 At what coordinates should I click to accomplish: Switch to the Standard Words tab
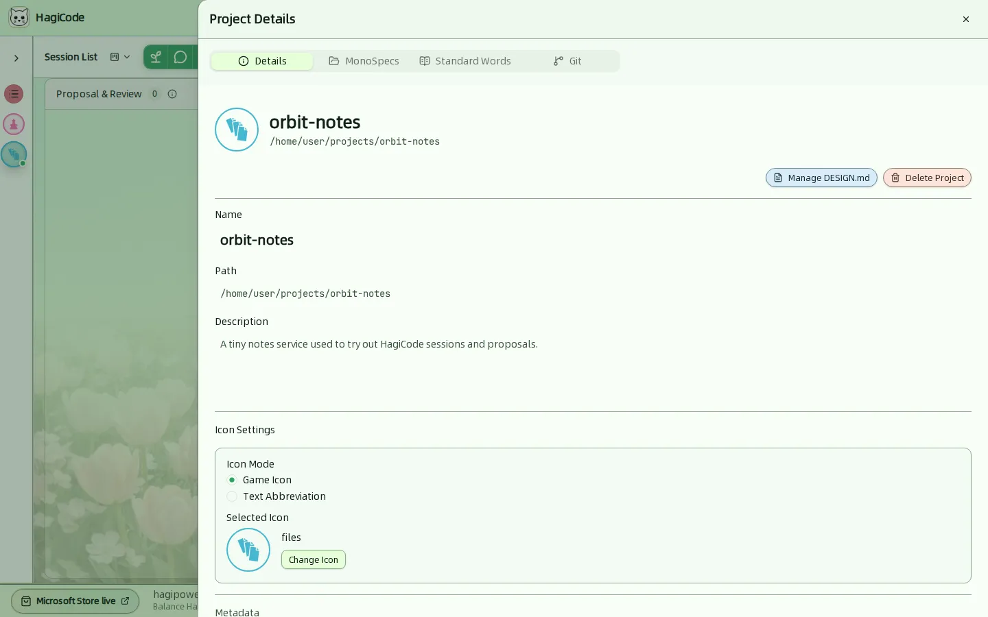tap(465, 61)
